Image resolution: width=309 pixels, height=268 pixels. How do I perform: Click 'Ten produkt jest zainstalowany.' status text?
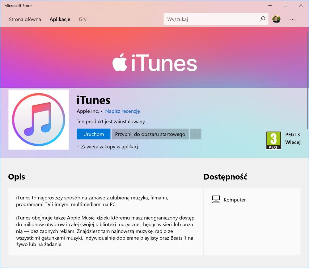click(111, 122)
